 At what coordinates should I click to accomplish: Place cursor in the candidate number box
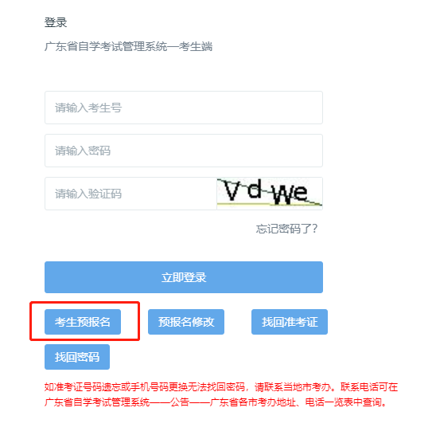(x=184, y=108)
